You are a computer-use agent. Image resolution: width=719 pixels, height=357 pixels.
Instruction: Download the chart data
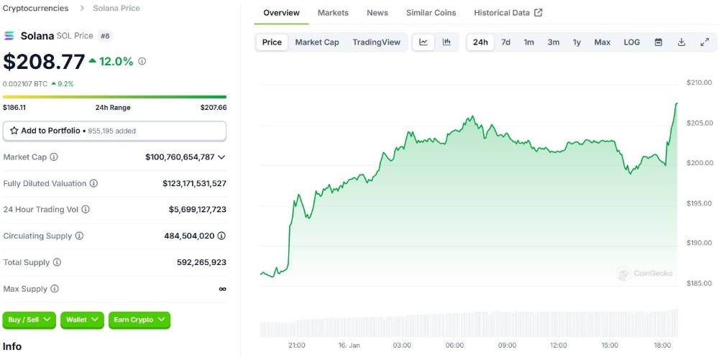click(682, 42)
